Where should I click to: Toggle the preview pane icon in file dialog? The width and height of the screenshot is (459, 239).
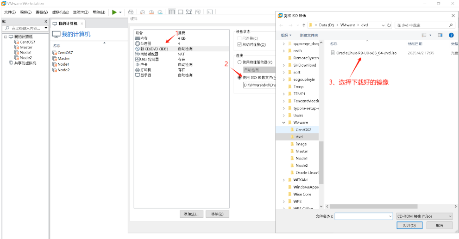(x=440, y=35)
